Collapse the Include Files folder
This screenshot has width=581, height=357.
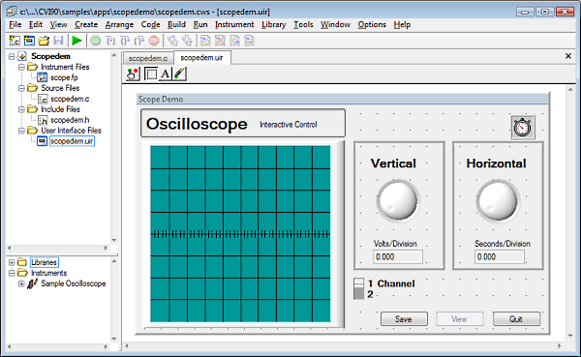click(x=21, y=109)
